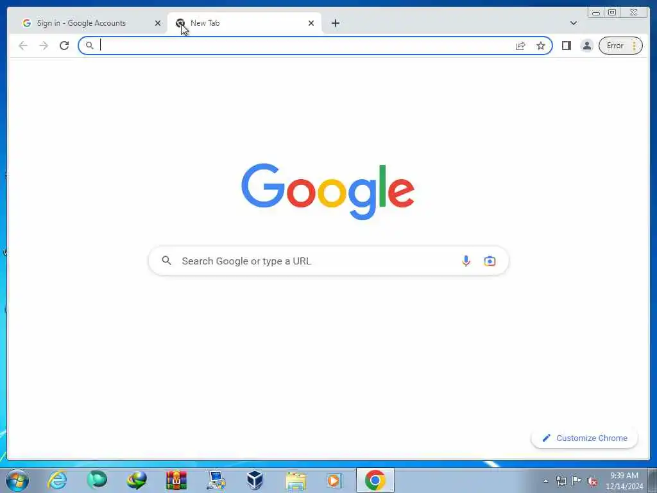
Task: Launch Internet Explorer from taskbar
Action: tap(57, 480)
